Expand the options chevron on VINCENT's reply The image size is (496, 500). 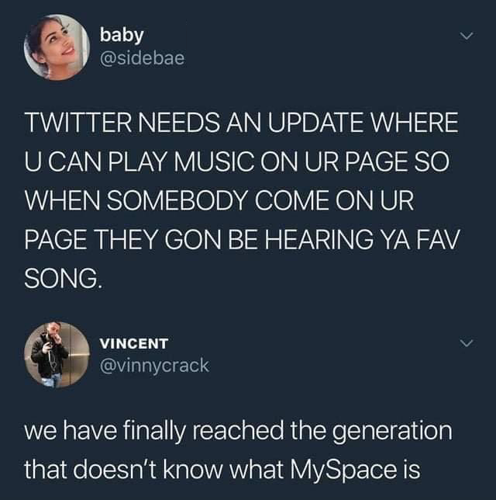467,343
